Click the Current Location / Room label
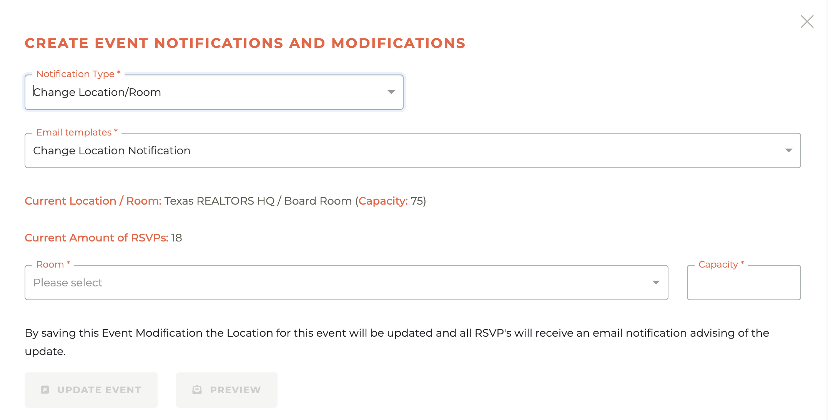828x420 pixels. point(93,200)
